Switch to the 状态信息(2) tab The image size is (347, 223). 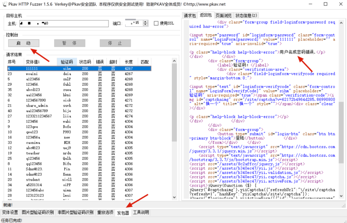(246, 15)
